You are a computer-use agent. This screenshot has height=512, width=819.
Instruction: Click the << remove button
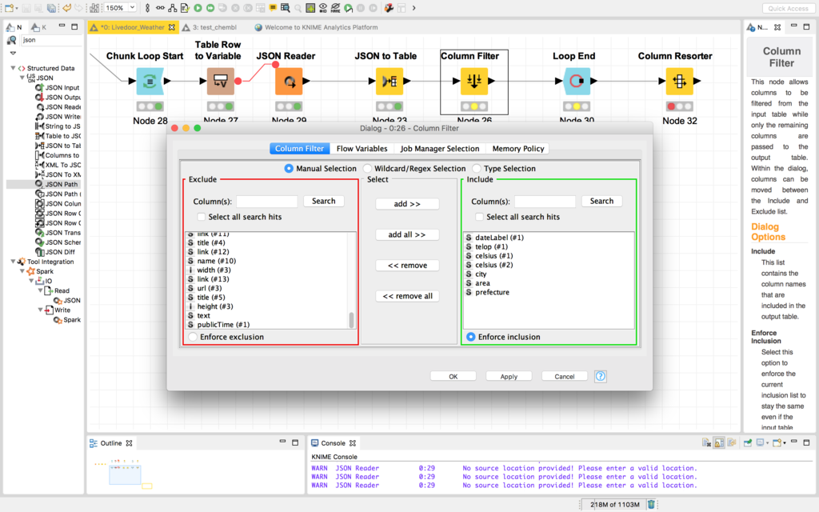407,266
